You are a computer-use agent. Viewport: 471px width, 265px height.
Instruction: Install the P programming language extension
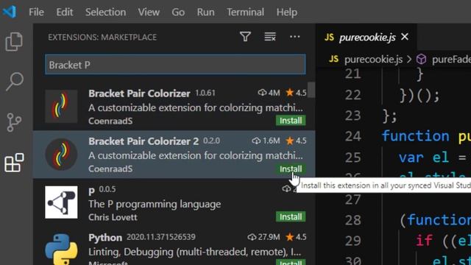[x=291, y=216]
